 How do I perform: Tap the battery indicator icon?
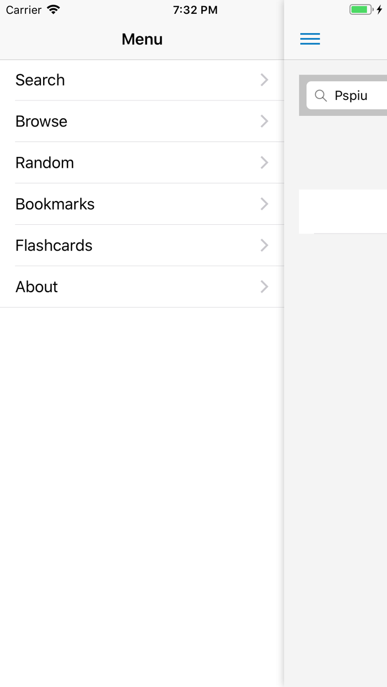click(x=362, y=9)
